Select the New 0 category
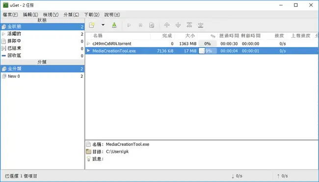 [42, 76]
